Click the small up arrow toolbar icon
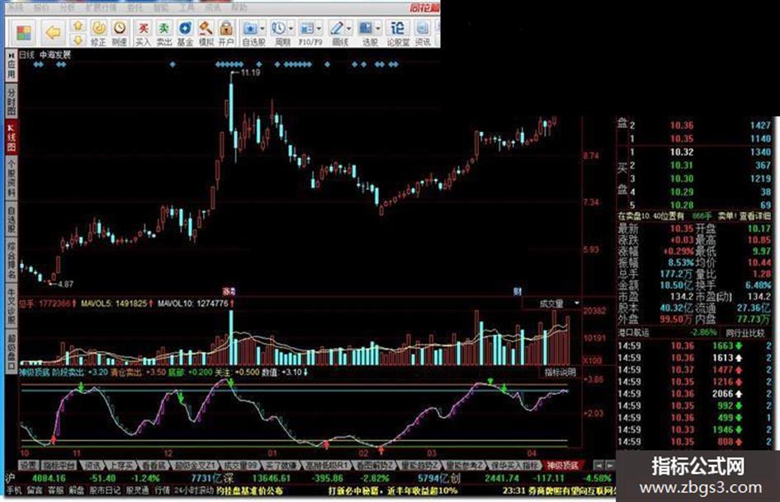 point(78,25)
